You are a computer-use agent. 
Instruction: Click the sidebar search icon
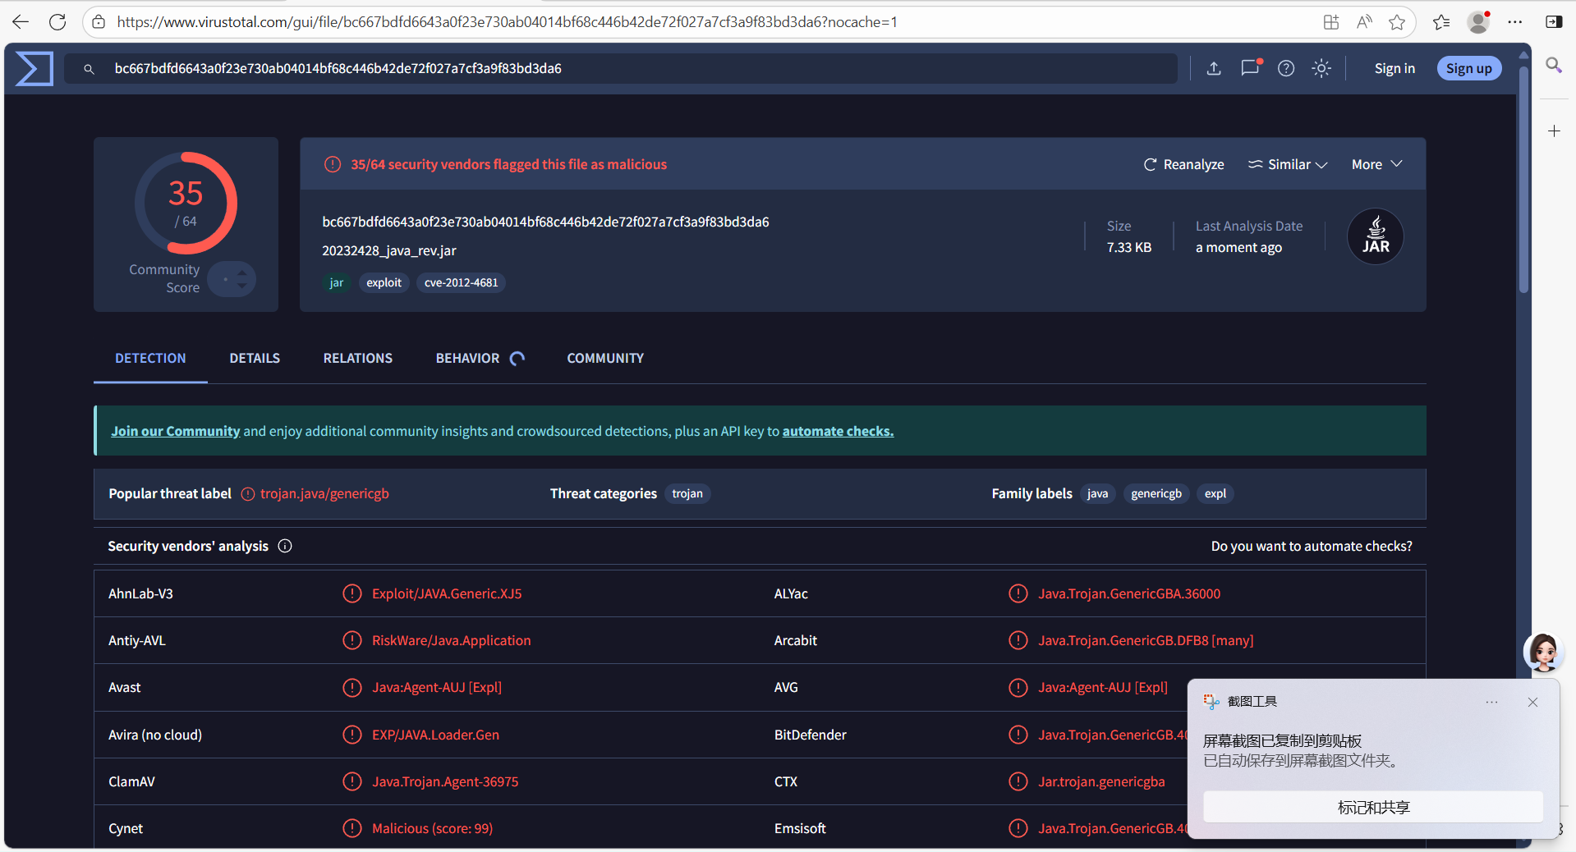click(1554, 65)
